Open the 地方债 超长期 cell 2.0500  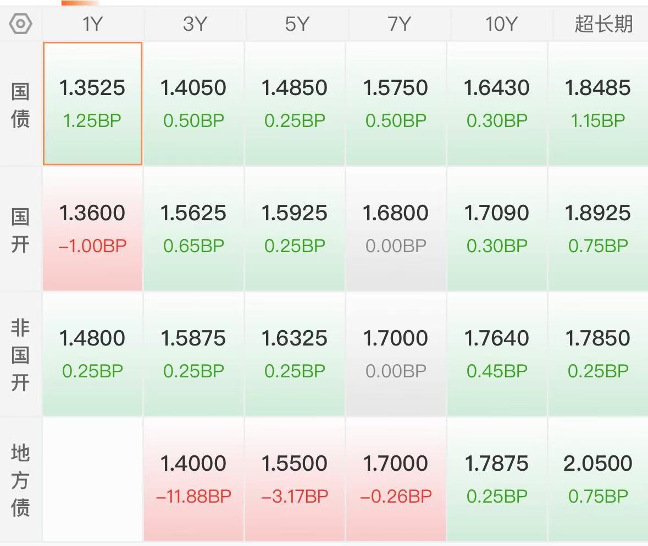[x=599, y=479]
